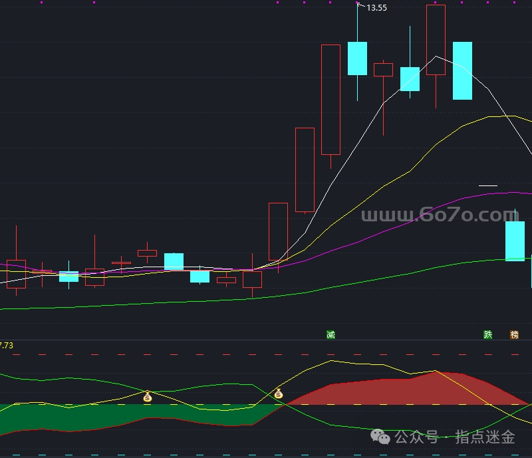Select the cyan candlestick below 13.55 label
Image resolution: width=532 pixels, height=458 pixels.
coord(357,58)
